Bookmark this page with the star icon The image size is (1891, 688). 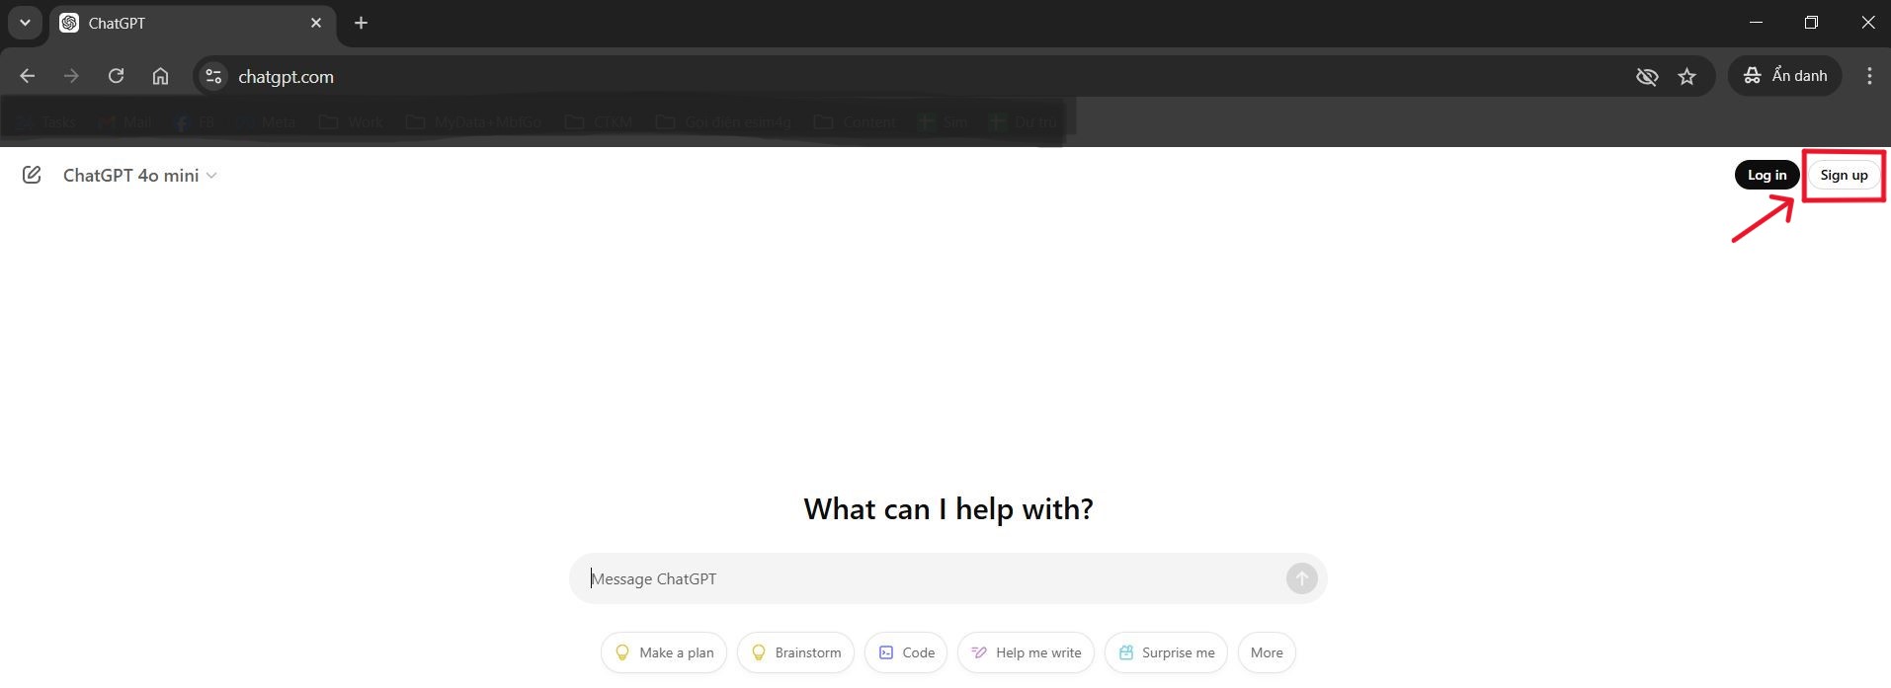1686,76
